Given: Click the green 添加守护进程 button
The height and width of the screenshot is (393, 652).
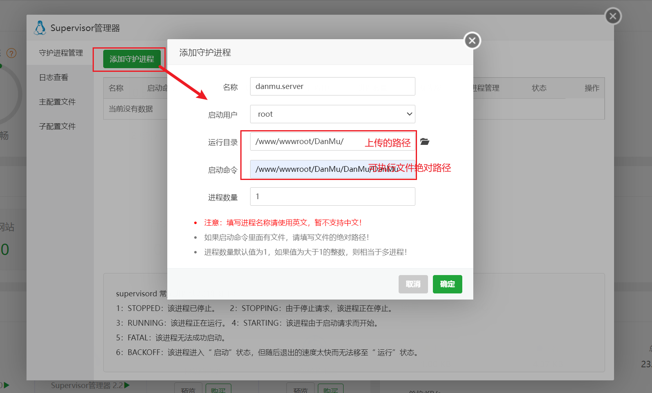Looking at the screenshot, I should coord(132,59).
